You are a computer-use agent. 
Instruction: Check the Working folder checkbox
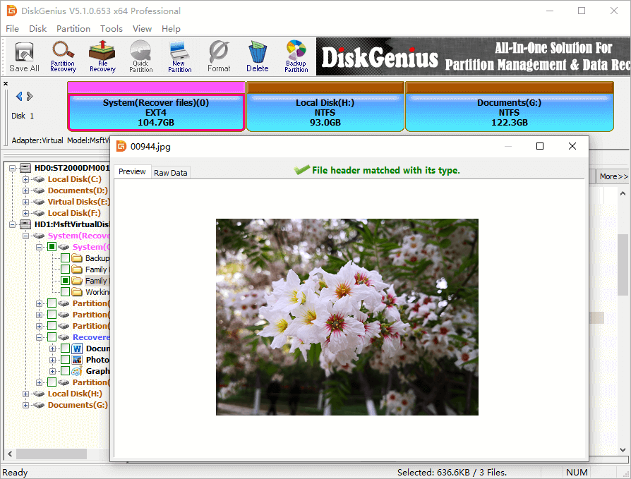66,292
